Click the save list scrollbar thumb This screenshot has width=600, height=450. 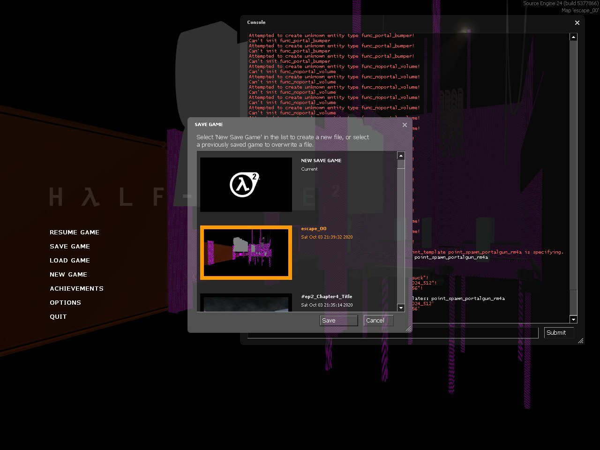(401, 165)
